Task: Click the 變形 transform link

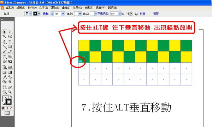Action: pos(156,14)
